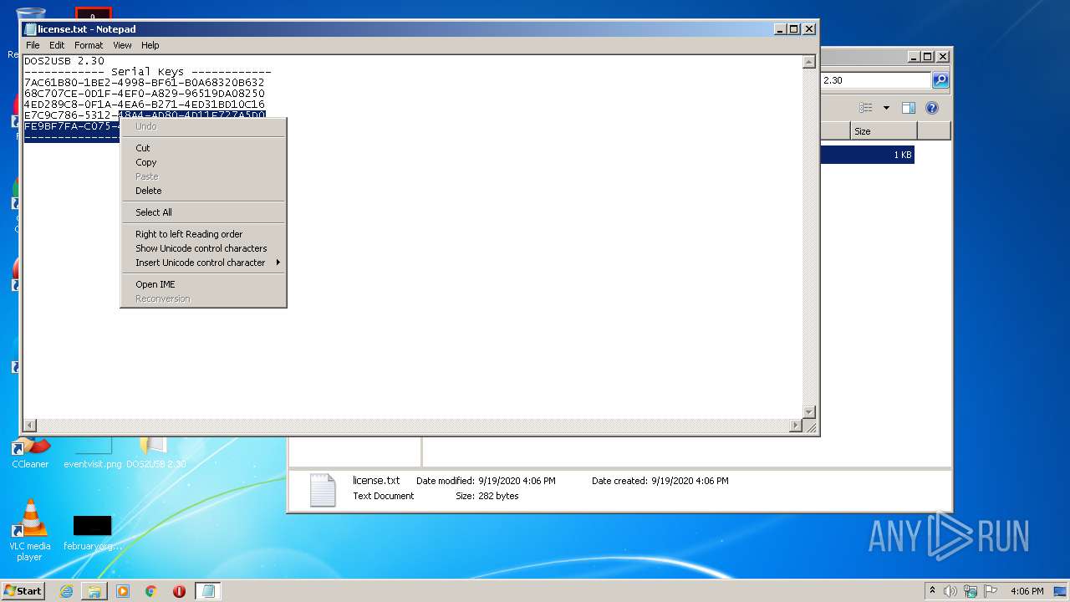This screenshot has height=602, width=1070.
Task: Click the vertical scrollbar down arrow in Notepad
Action: [808, 412]
